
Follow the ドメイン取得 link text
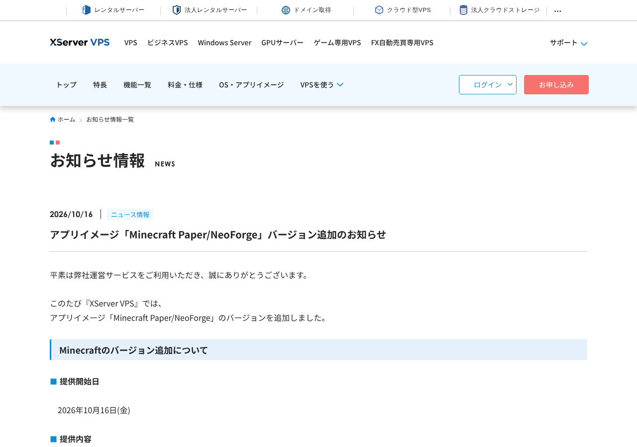(x=313, y=10)
